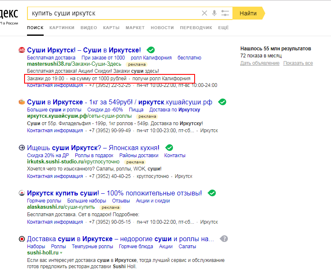Click the arrow favicon of sushi-studio result

22,148
